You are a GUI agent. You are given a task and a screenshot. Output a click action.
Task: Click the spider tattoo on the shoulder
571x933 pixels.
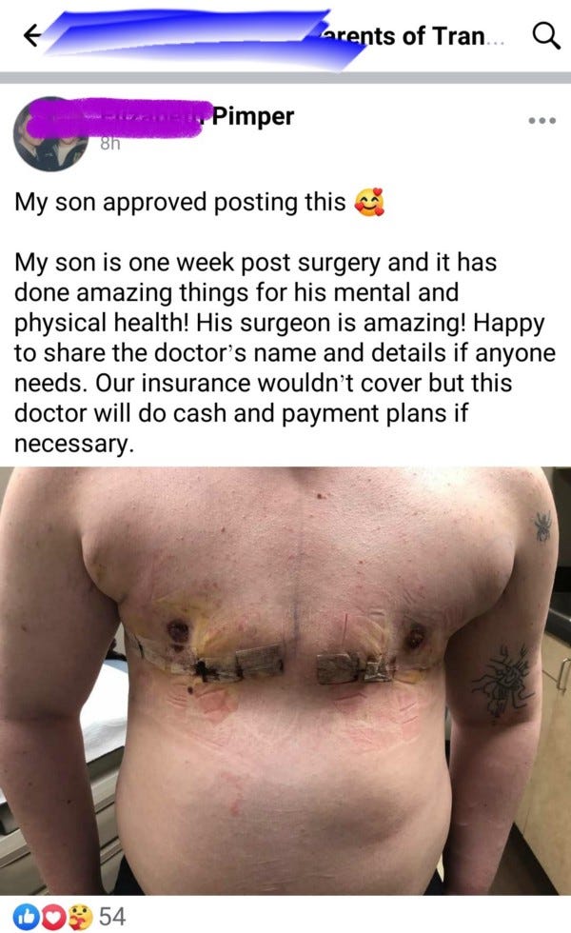point(543,526)
